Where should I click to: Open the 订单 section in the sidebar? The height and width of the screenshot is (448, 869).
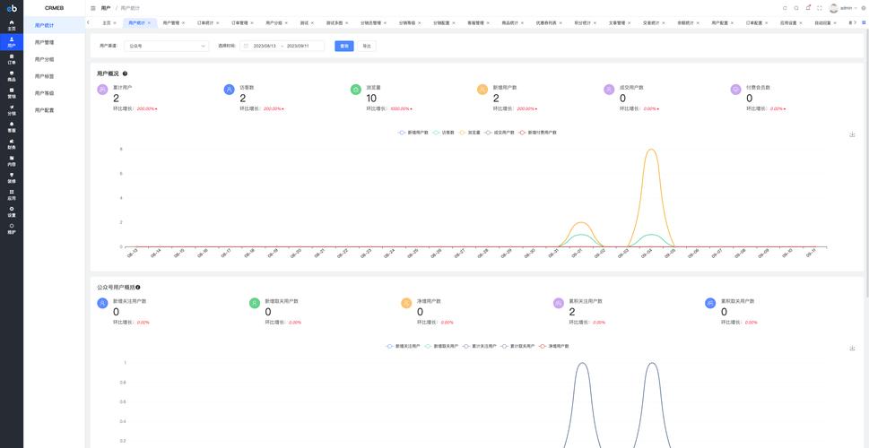pyautogui.click(x=12, y=60)
